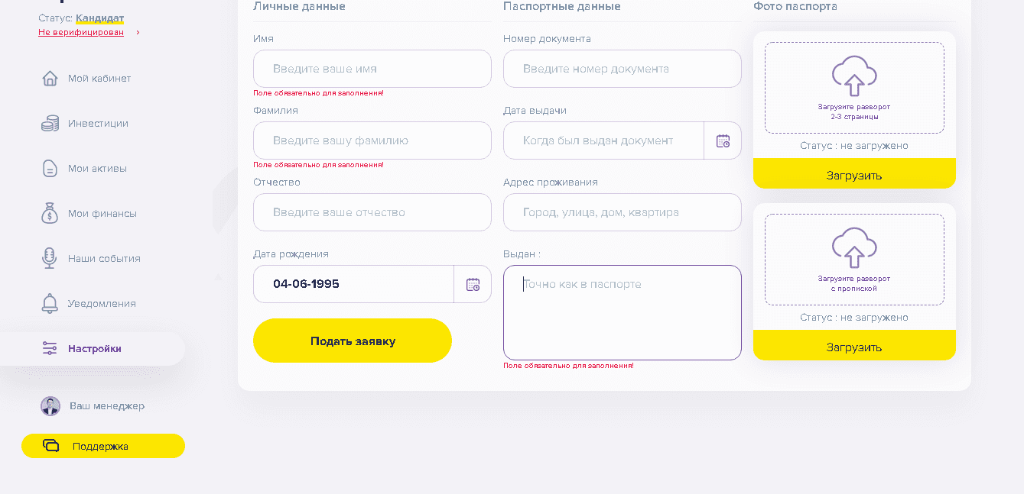The height and width of the screenshot is (494, 1024).
Task: Click the upload area for разворот с пропиской
Action: tap(854, 260)
